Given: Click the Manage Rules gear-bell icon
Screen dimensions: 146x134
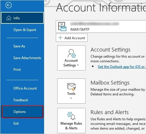Looking at the screenshot, I should tap(71, 116).
